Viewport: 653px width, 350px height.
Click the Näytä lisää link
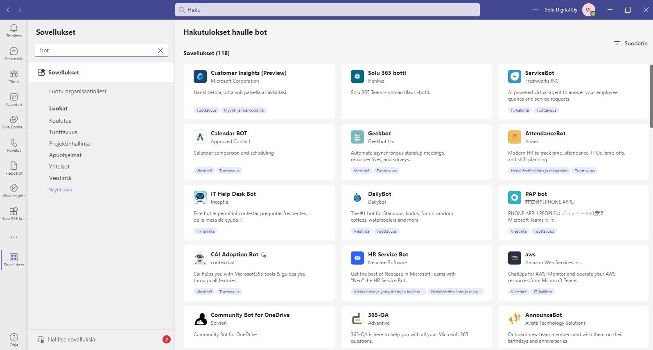coord(60,190)
